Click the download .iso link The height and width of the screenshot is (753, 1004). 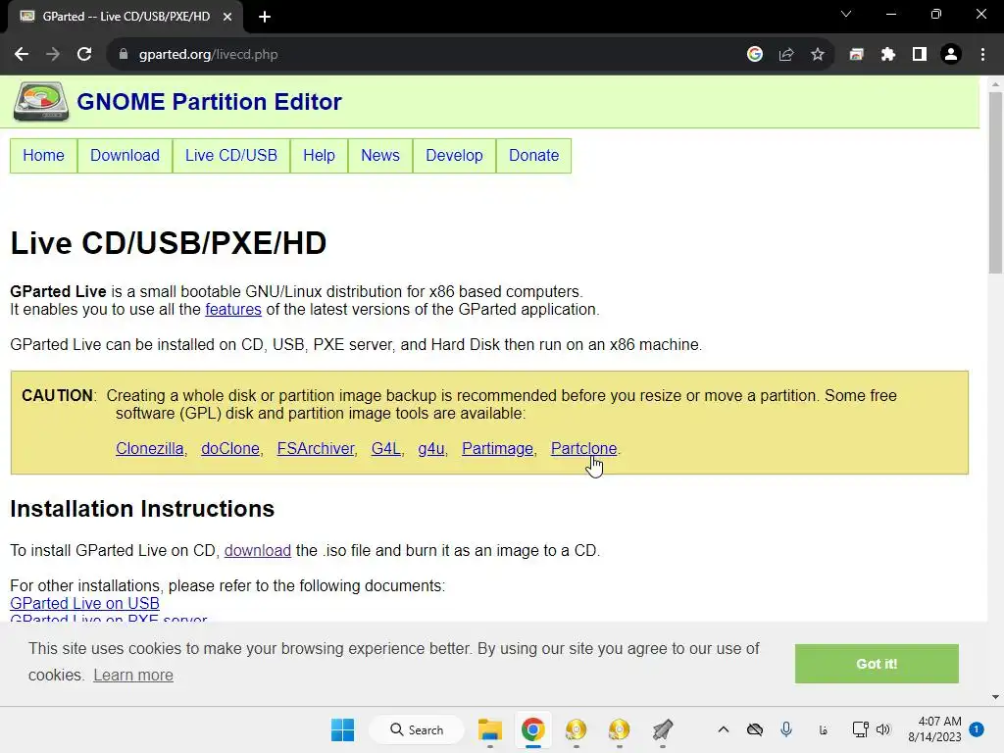(x=258, y=551)
